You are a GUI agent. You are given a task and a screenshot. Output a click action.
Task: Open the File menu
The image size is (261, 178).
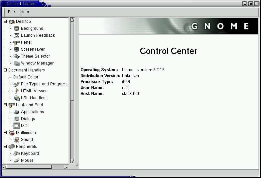coord(11,12)
